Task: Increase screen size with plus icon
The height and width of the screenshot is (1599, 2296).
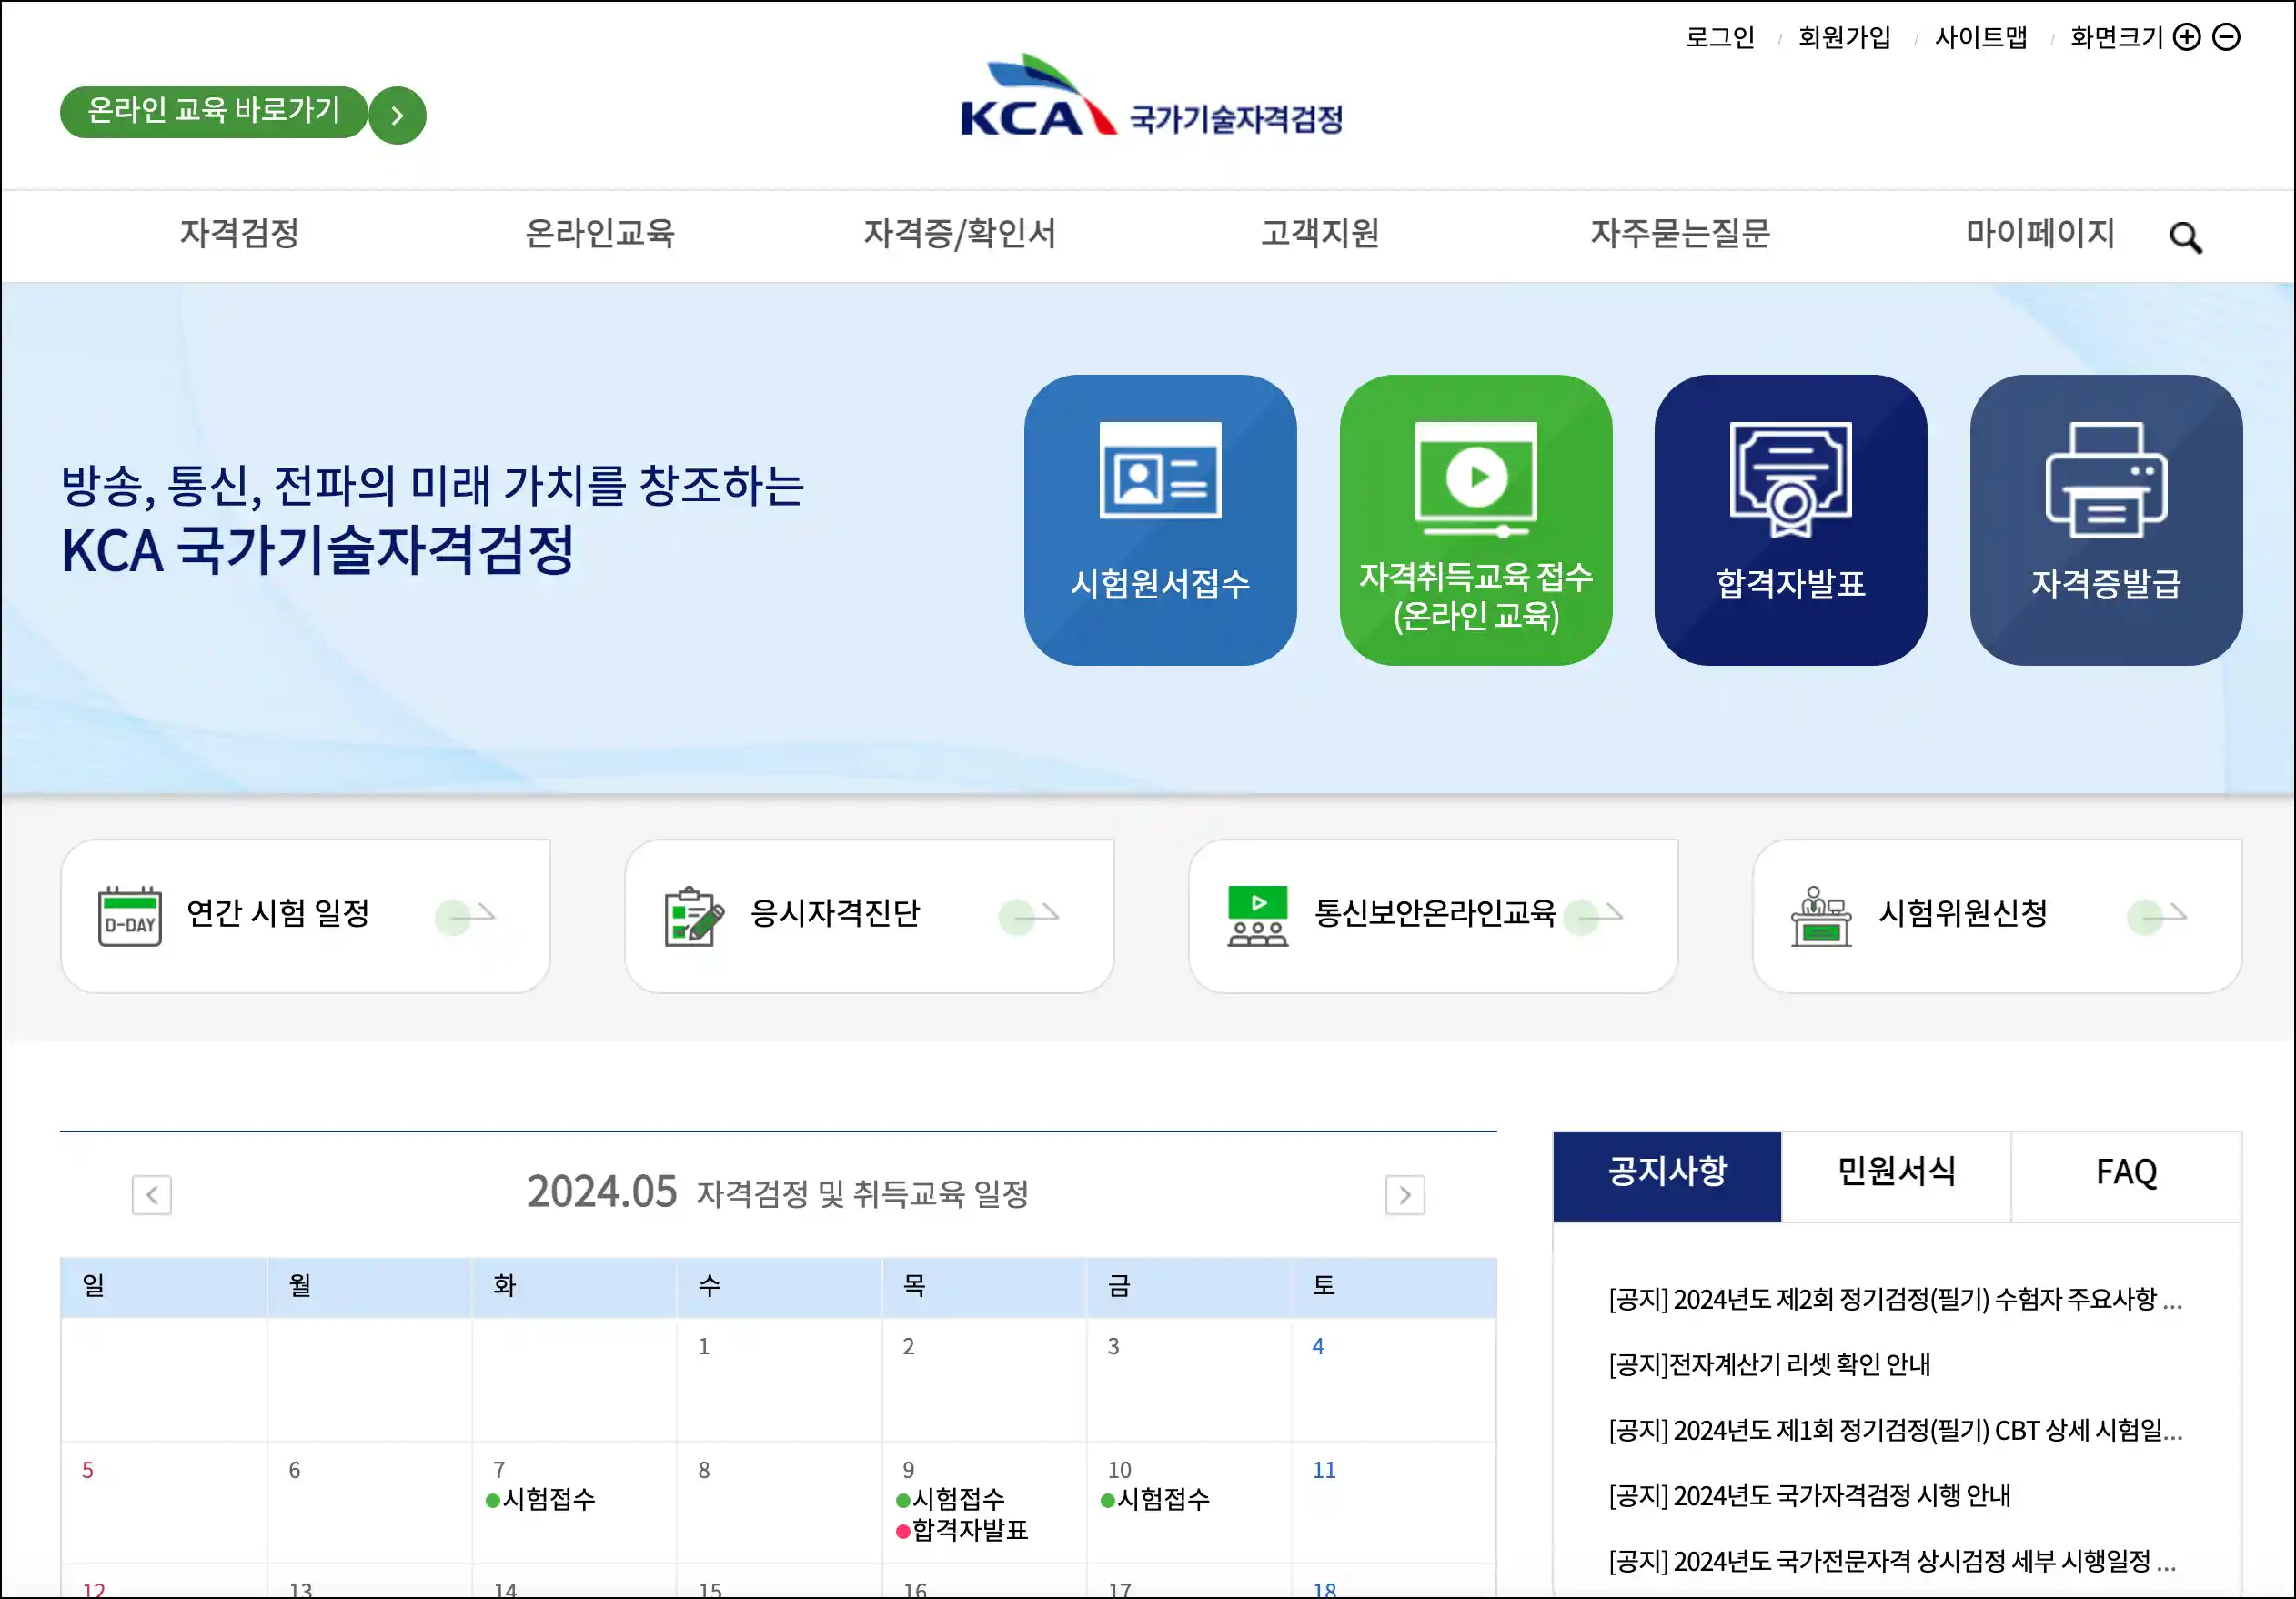Action: point(2187,37)
